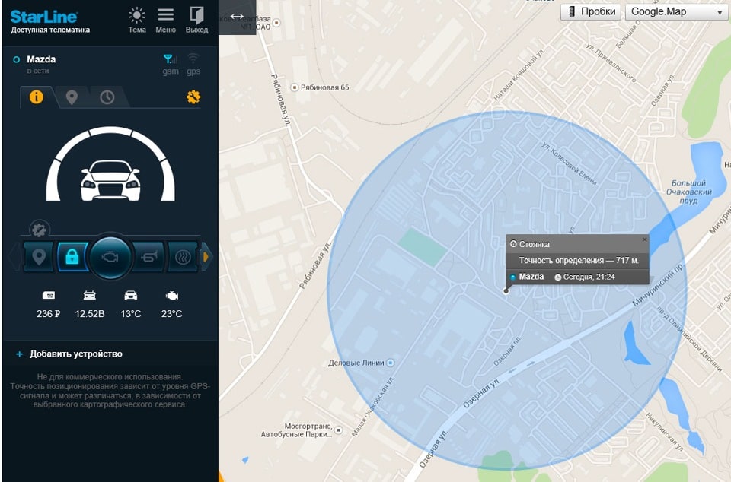731x482 pixels.
Task: Sound the horn signal button
Action: [x=149, y=257]
